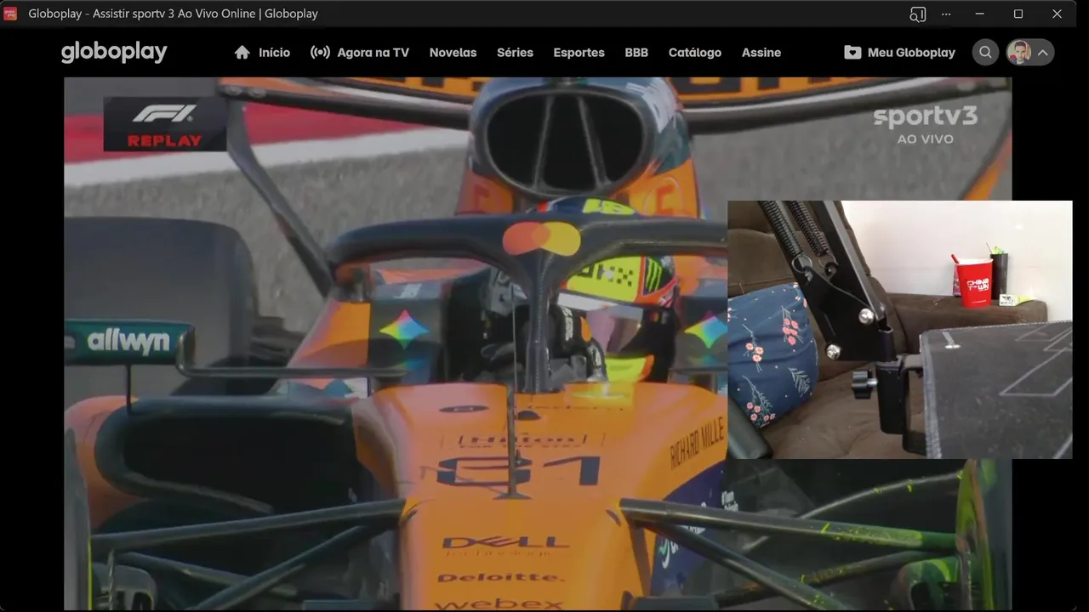Viewport: 1089px width, 612px height.
Task: Open the Esportes section
Action: [x=579, y=52]
